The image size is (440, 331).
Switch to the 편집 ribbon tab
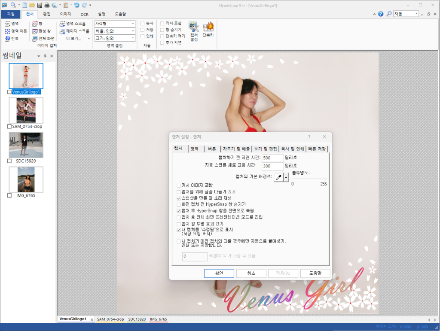pos(46,14)
